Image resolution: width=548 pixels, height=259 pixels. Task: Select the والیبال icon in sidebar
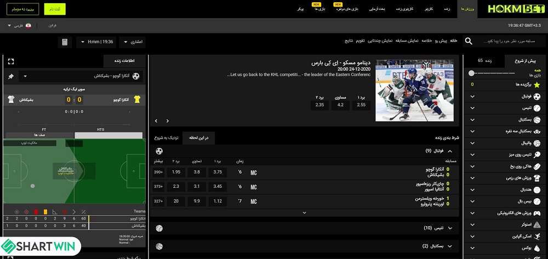pyautogui.click(x=537, y=143)
